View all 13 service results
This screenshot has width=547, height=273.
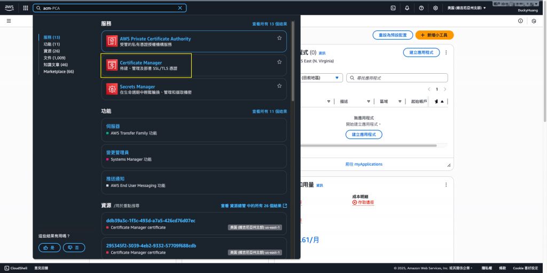[270, 24]
